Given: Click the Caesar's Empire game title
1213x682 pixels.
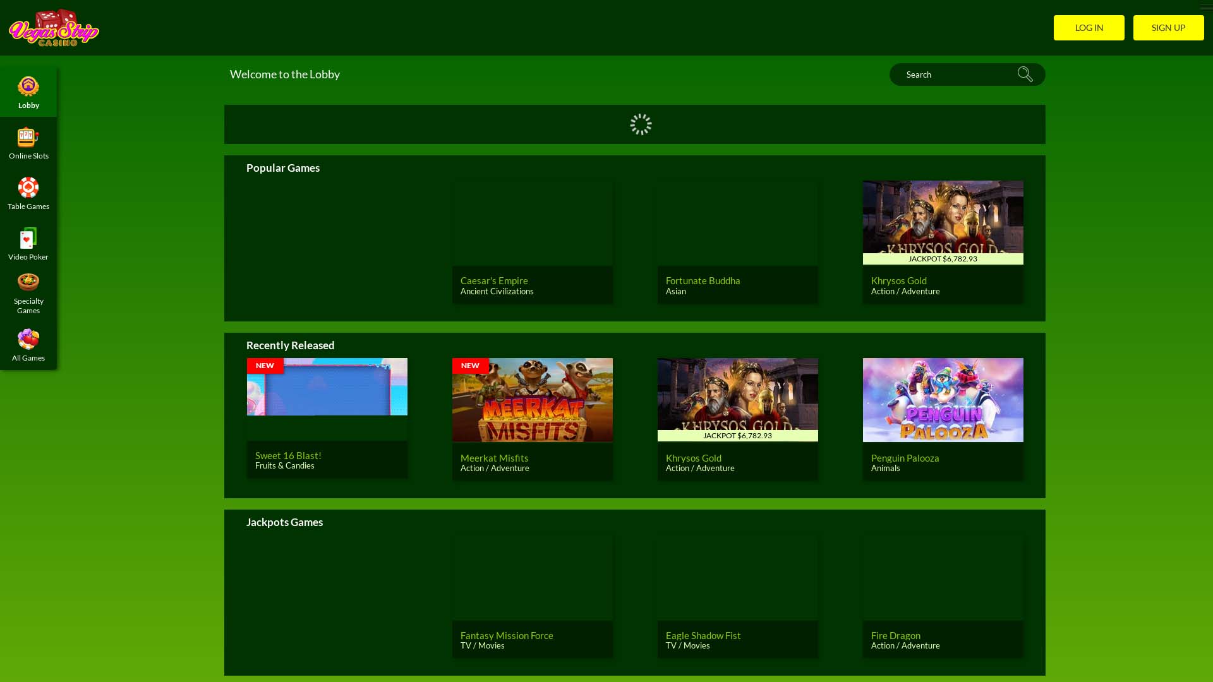Looking at the screenshot, I should [494, 280].
